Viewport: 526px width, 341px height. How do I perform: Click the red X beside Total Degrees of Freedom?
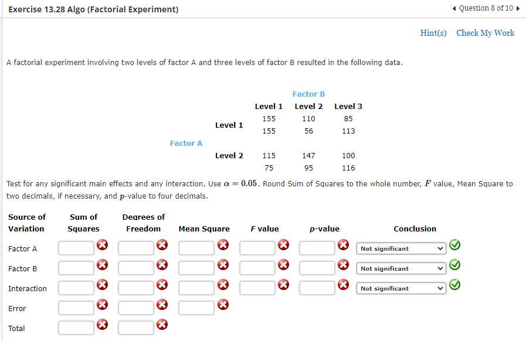point(162,325)
